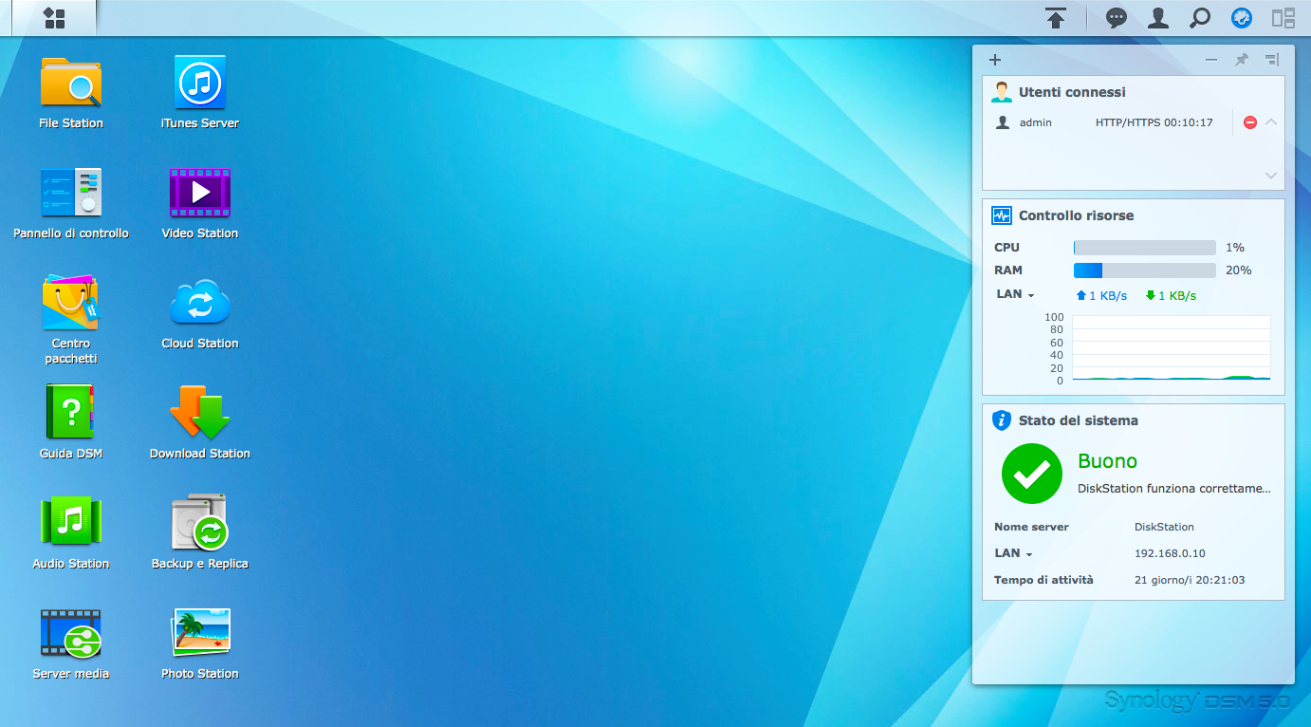Open Guida DSM help
The width and height of the screenshot is (1311, 727).
[x=71, y=413]
